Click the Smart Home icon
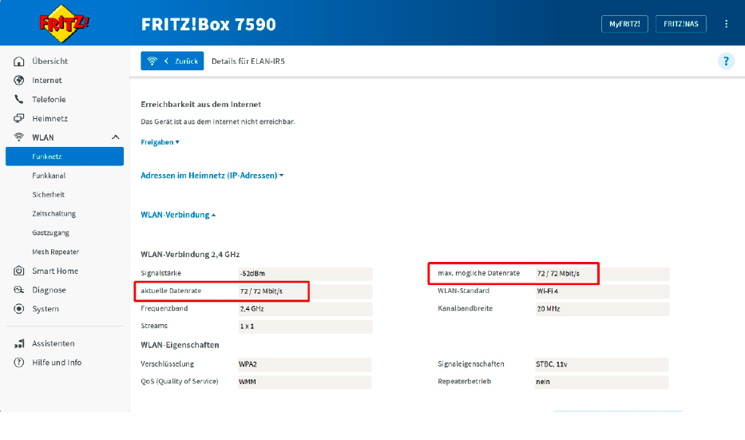The image size is (745, 440). [19, 271]
